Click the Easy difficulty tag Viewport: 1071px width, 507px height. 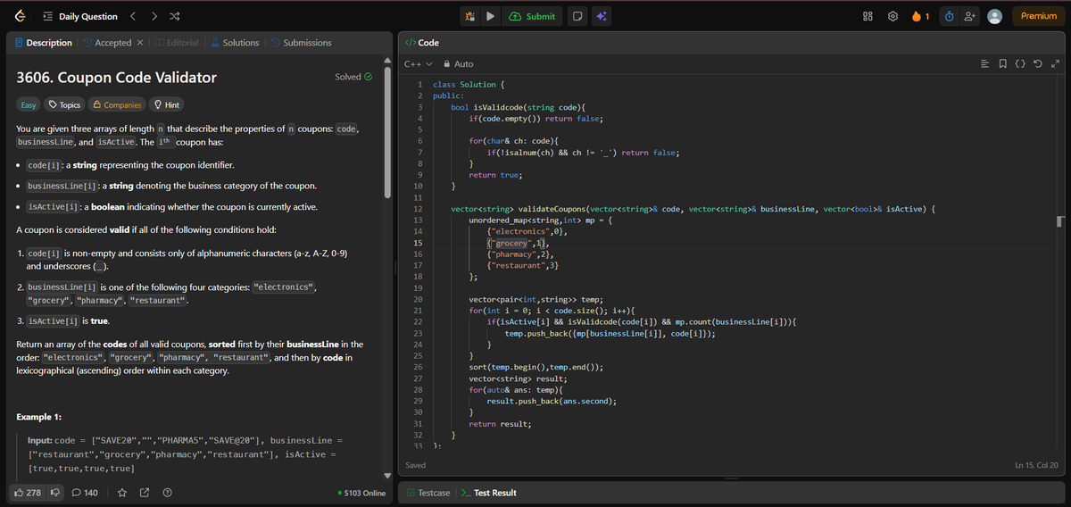point(28,105)
